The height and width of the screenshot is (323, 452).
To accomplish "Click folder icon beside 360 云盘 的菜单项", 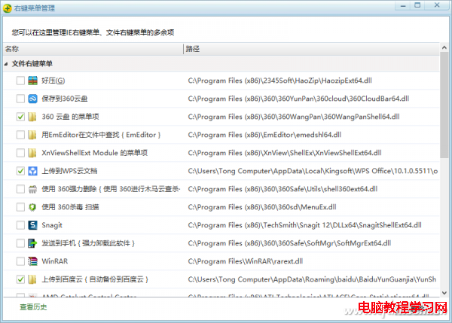I will point(32,117).
